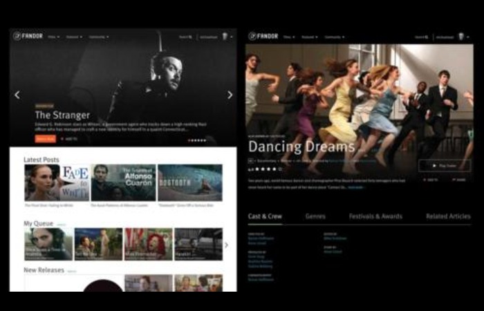
Task: Open the Films menu on the home page
Action: click(53, 37)
